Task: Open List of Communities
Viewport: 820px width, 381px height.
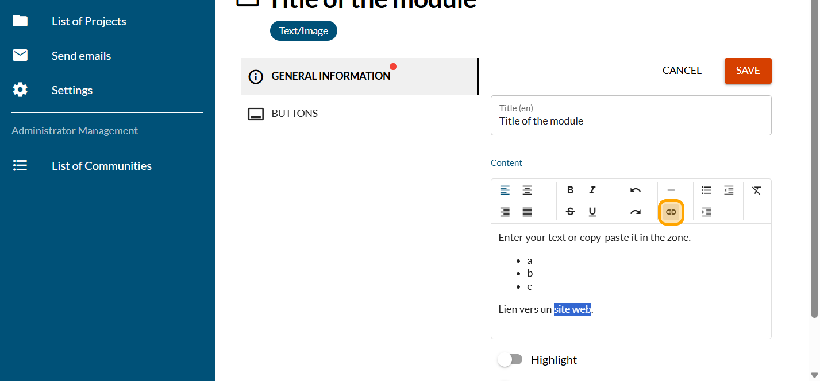Action: [101, 166]
